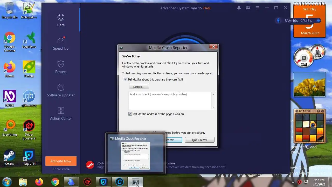Open the toolbox briefcase icon
The image size is (332, 187).
pyautogui.click(x=248, y=8)
